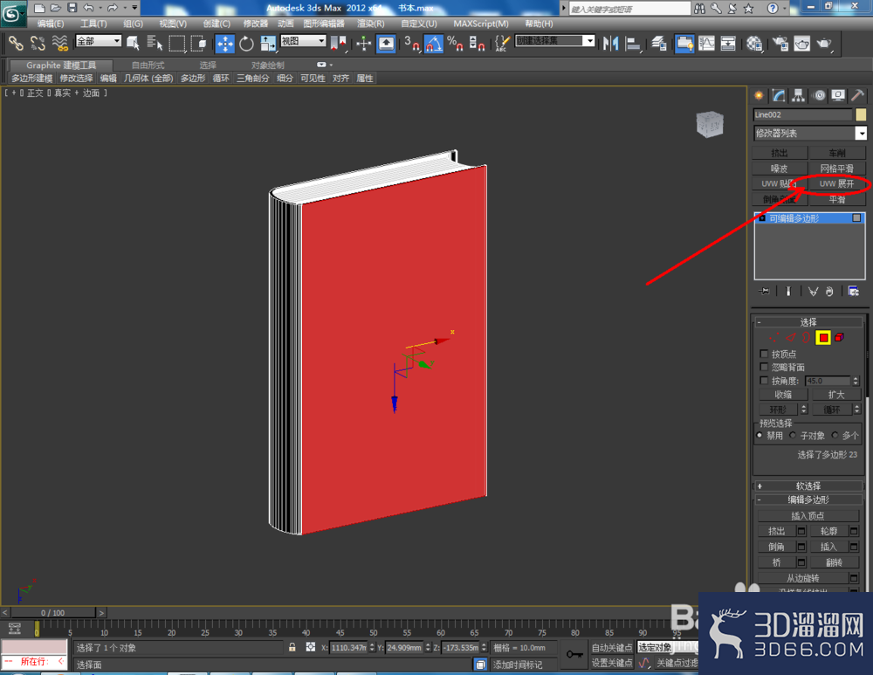Screen dimensions: 873x675
Task: Open the 工具(T) menu
Action: click(93, 24)
